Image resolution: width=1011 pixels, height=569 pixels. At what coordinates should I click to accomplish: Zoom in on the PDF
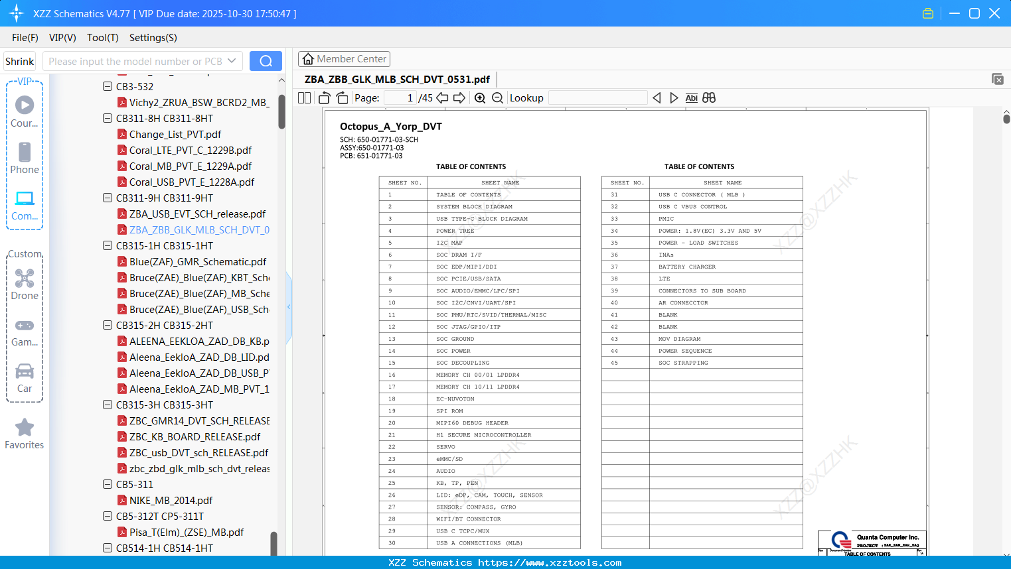[x=480, y=97]
